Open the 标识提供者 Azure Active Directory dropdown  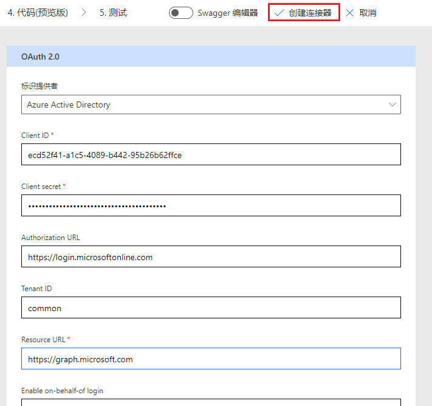[x=211, y=105]
